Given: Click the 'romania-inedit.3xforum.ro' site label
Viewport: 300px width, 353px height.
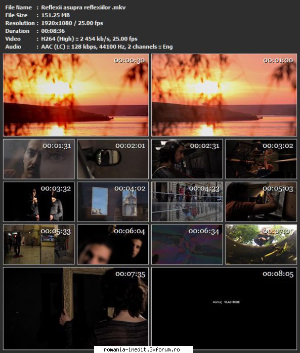Looking at the screenshot, I should point(142,349).
